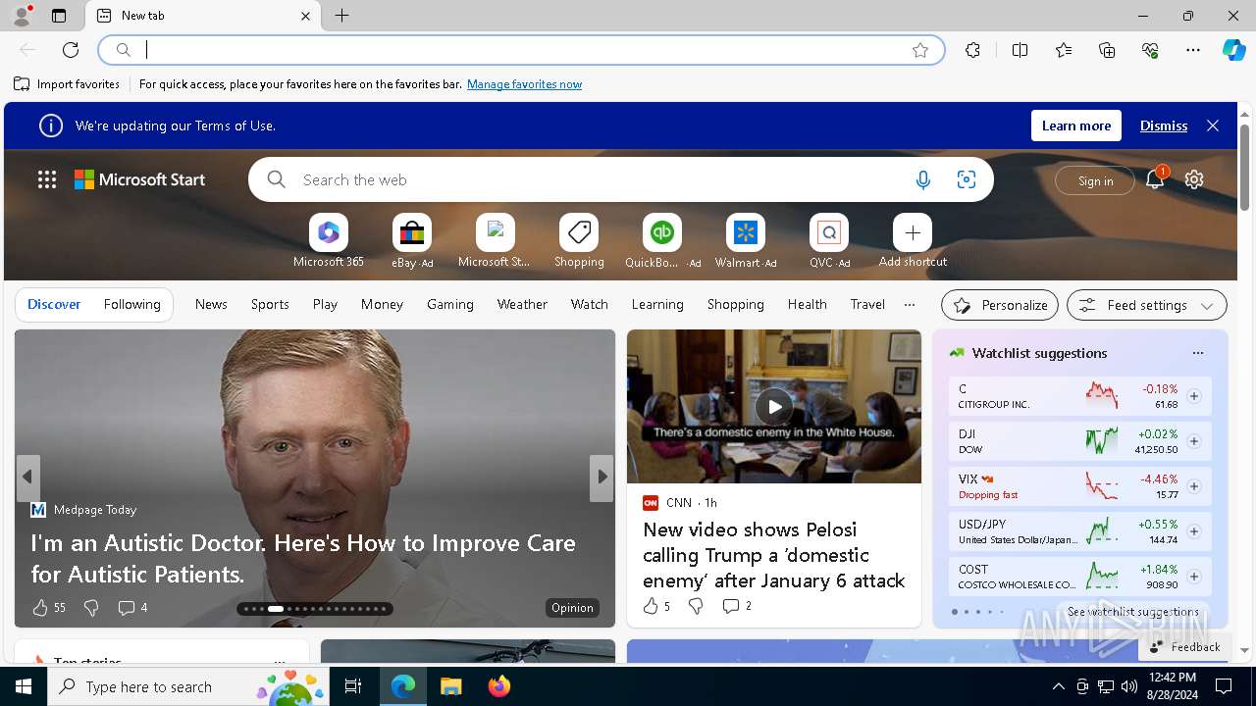Image resolution: width=1256 pixels, height=706 pixels.
Task: Add DOW to watchlist
Action: click(1194, 441)
